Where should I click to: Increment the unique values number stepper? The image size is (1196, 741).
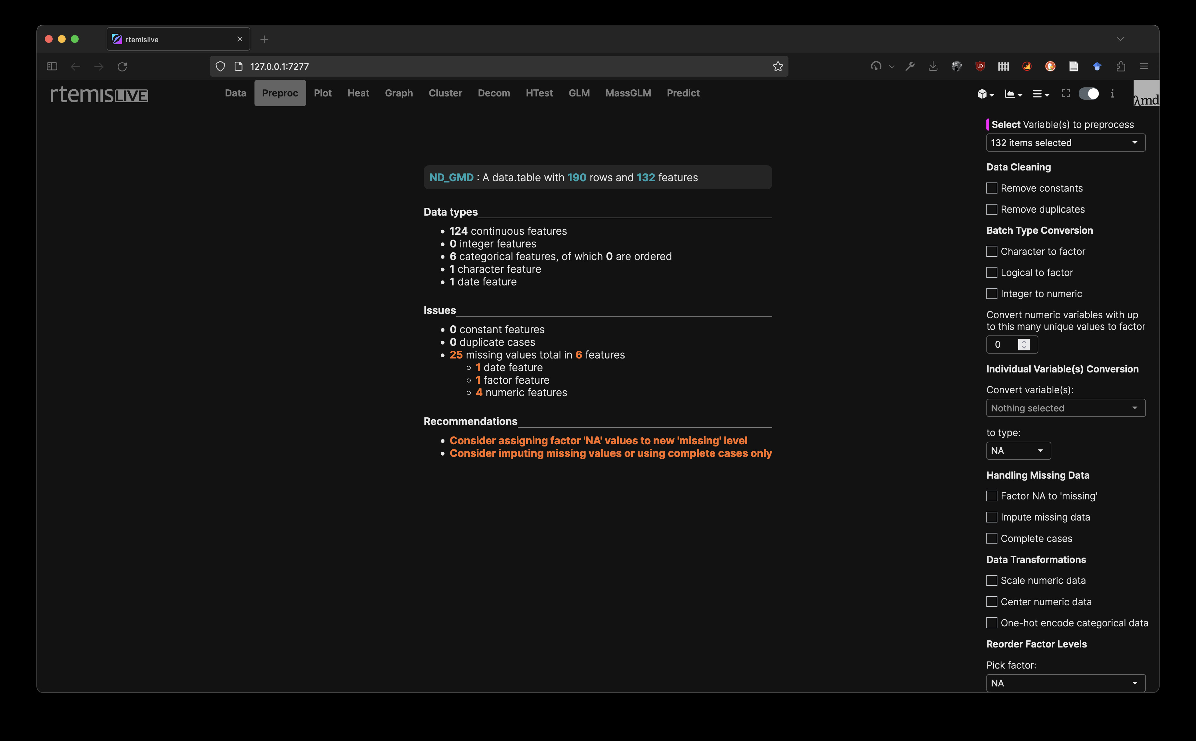pos(1024,341)
